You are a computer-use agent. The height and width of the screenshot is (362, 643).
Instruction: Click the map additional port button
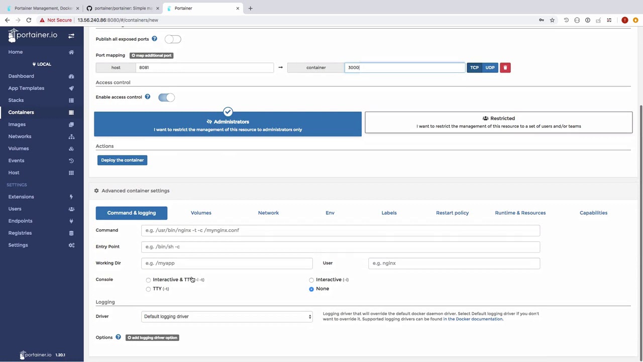coord(151,55)
